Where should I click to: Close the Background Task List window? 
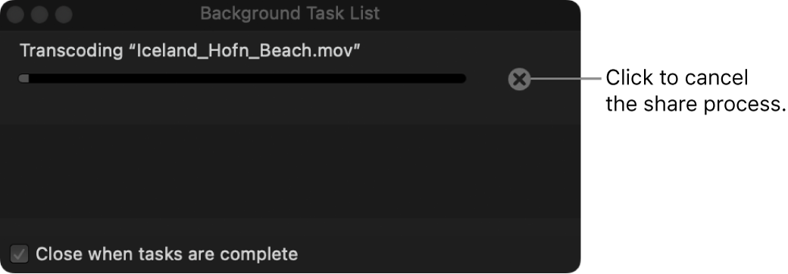pyautogui.click(x=16, y=14)
